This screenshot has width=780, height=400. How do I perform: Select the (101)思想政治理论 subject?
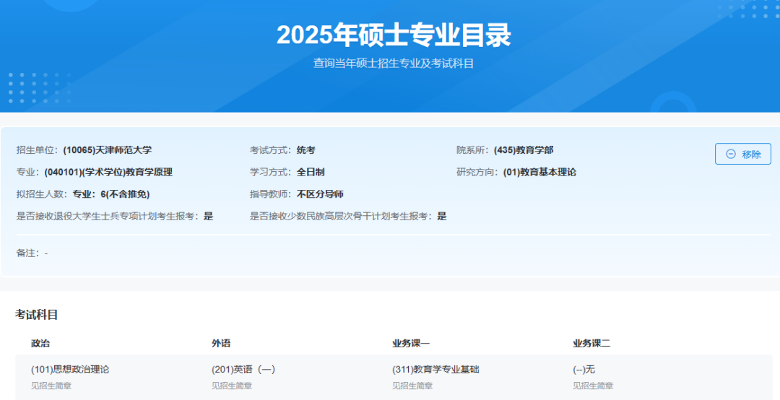[70, 369]
